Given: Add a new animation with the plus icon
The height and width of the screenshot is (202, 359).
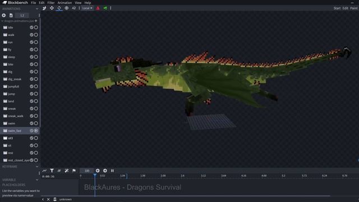Looking at the screenshot, I should 4,15.
